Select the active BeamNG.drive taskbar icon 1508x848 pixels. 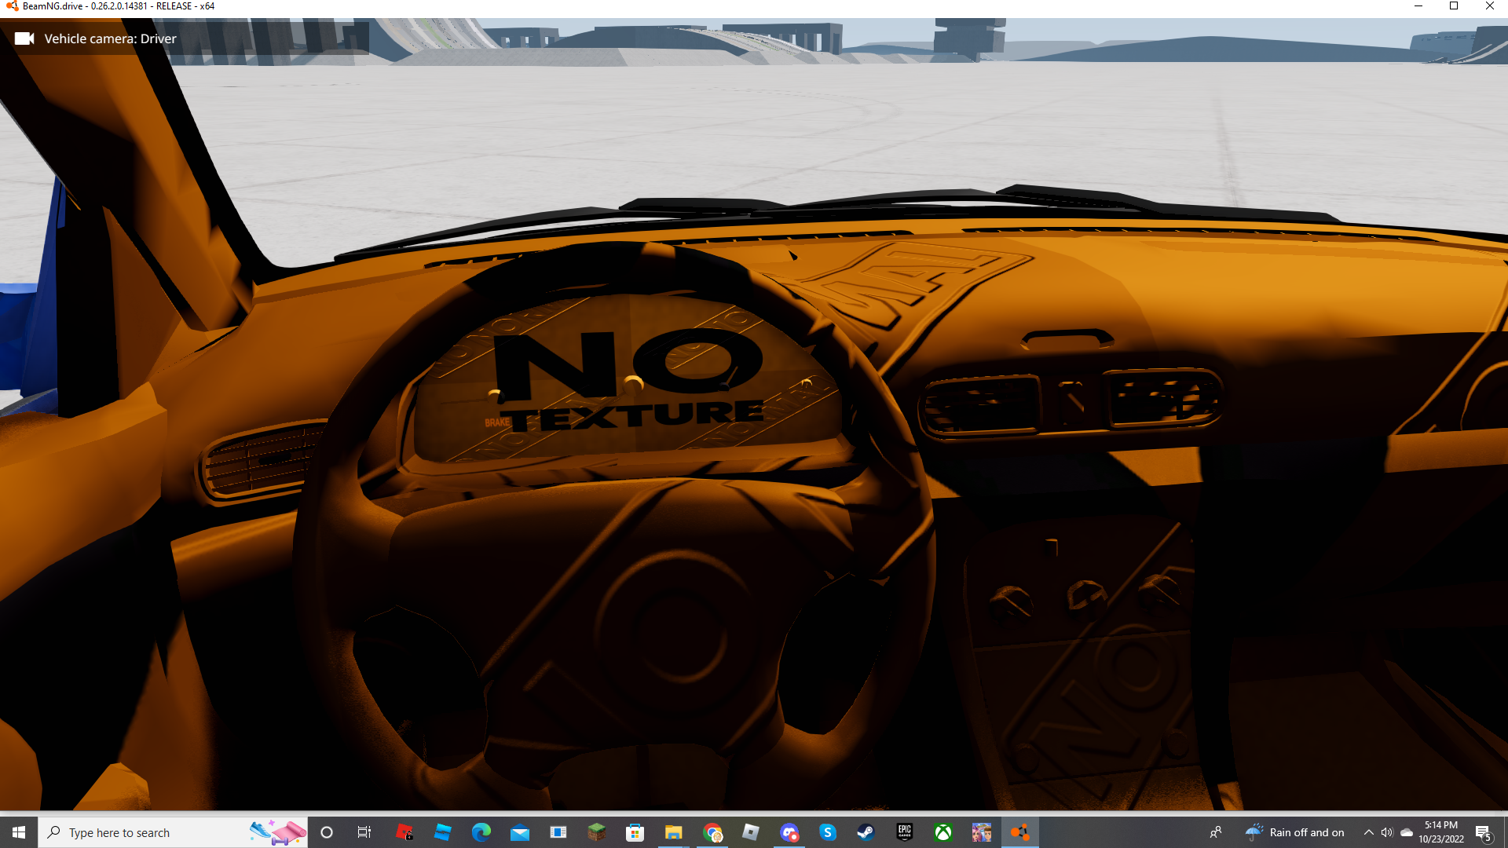1020,832
